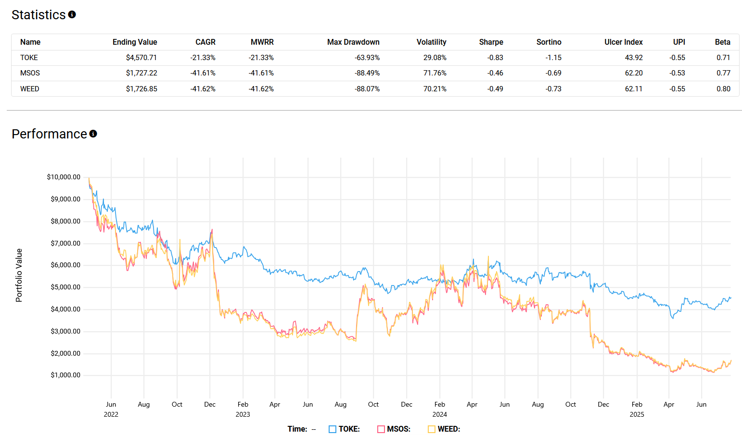The image size is (742, 435).
Task: Sort by Ending Value column header
Action: (135, 42)
